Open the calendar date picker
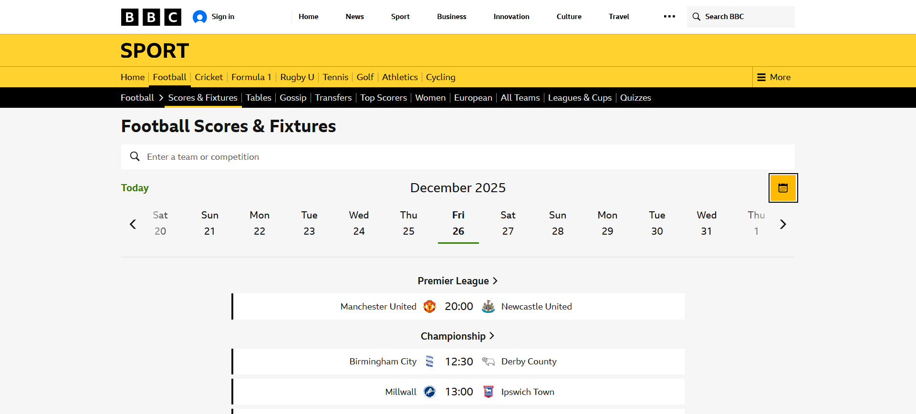Image resolution: width=916 pixels, height=414 pixels. (x=783, y=188)
